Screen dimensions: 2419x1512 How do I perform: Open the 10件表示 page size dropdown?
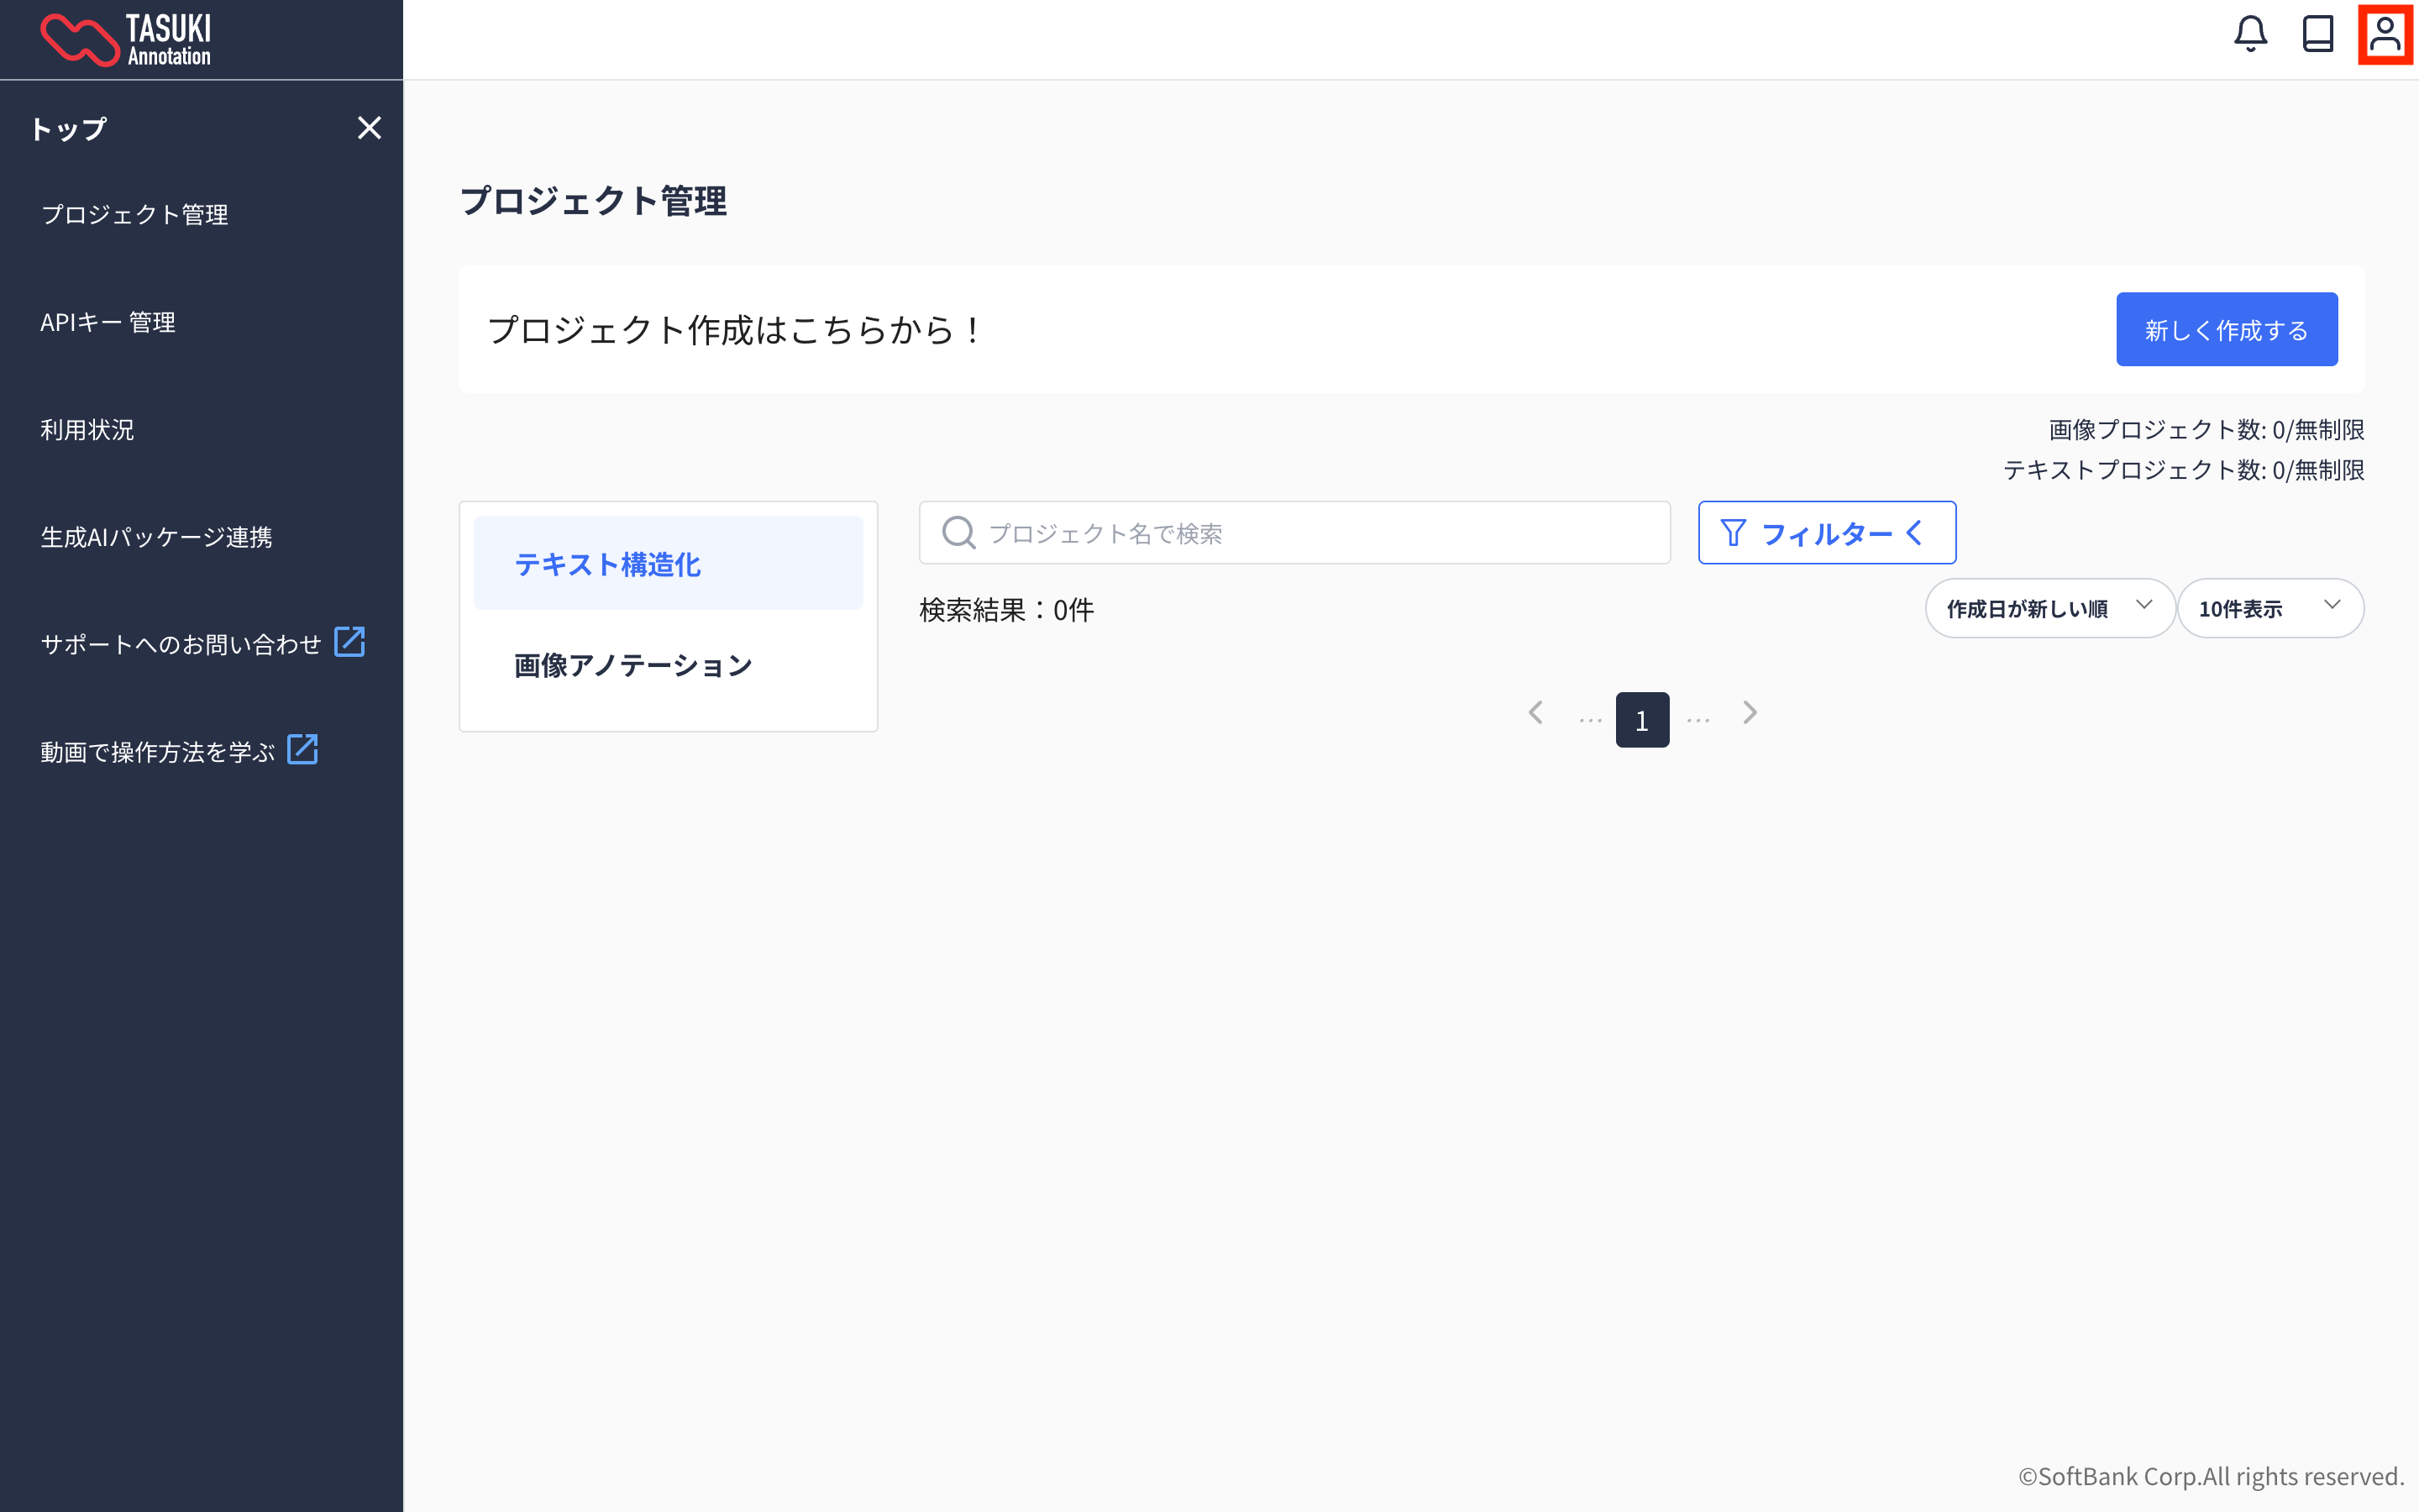(x=2269, y=608)
